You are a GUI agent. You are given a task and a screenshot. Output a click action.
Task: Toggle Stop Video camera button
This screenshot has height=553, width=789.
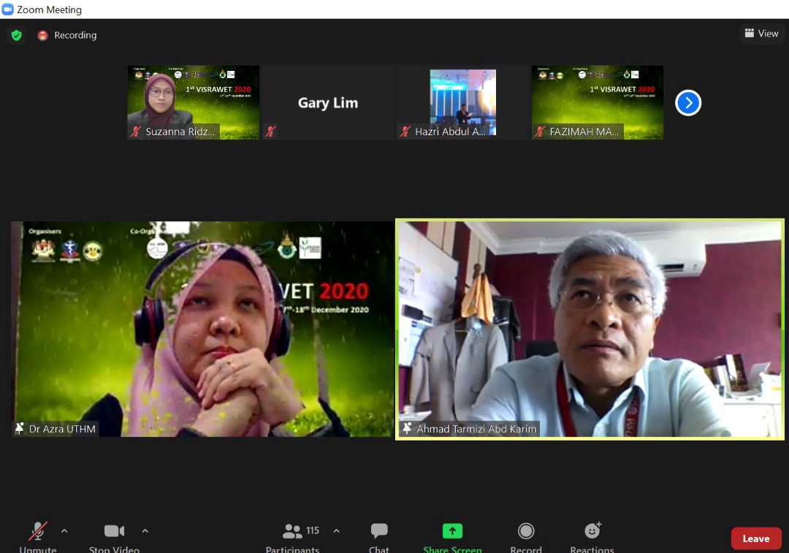click(x=114, y=532)
